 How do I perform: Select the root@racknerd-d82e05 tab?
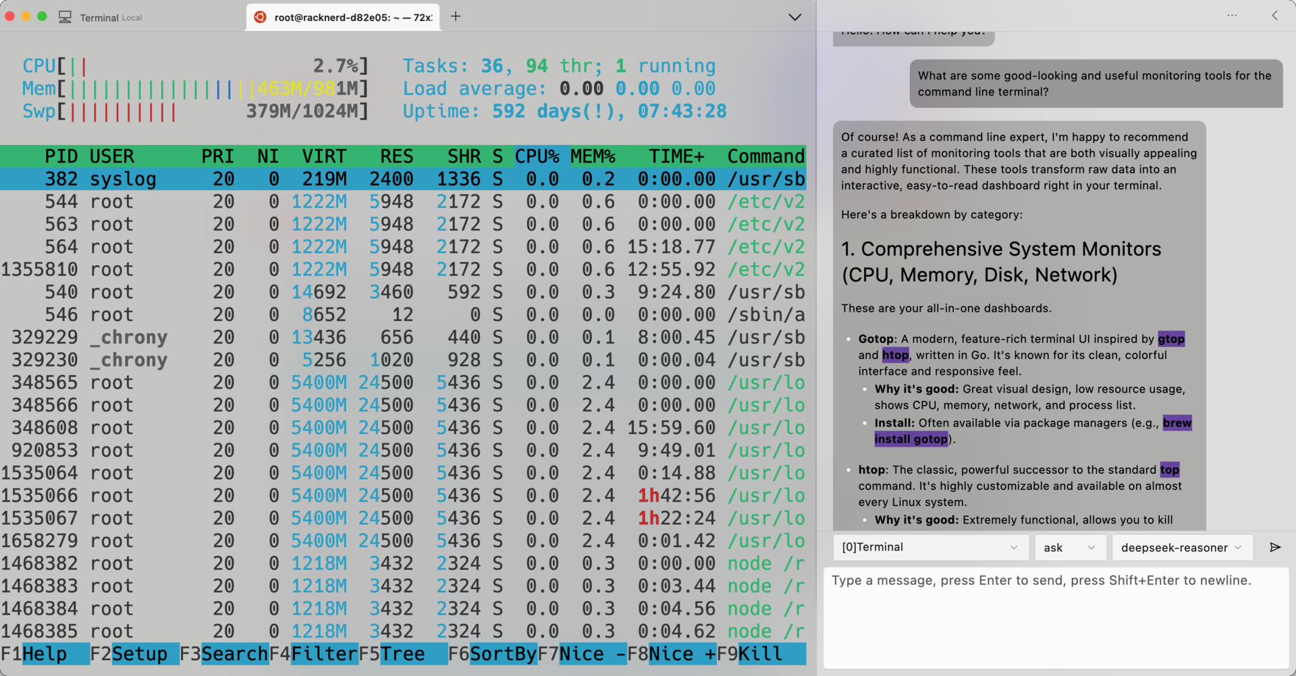pos(352,18)
